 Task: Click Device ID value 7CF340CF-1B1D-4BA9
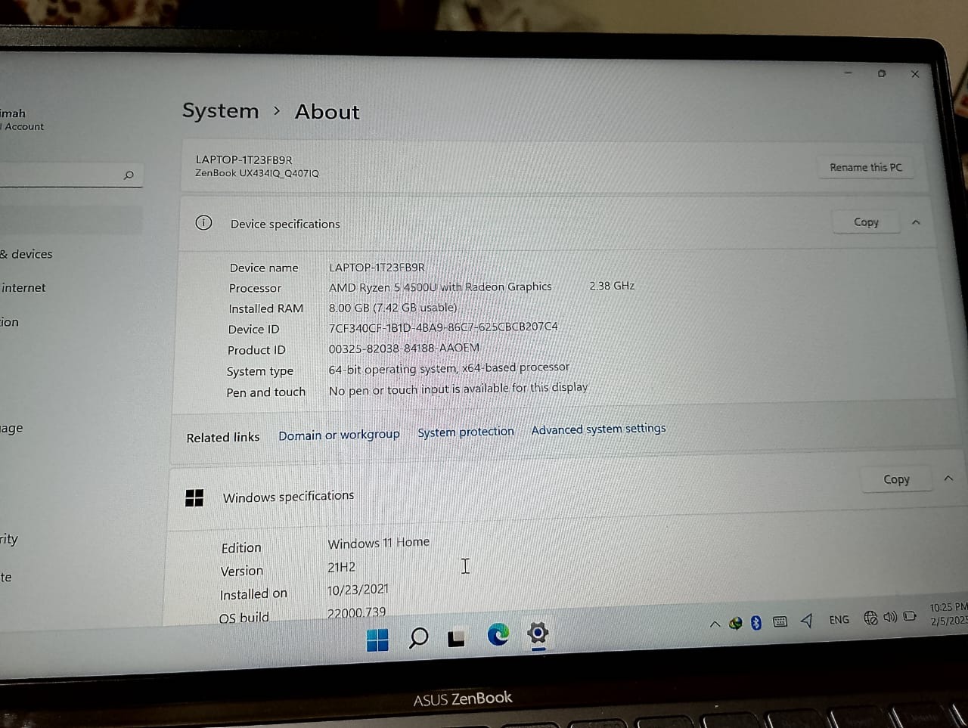point(443,327)
